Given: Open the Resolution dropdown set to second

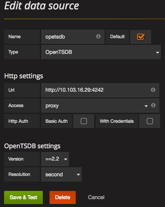Looking at the screenshot, I should coord(61,174).
